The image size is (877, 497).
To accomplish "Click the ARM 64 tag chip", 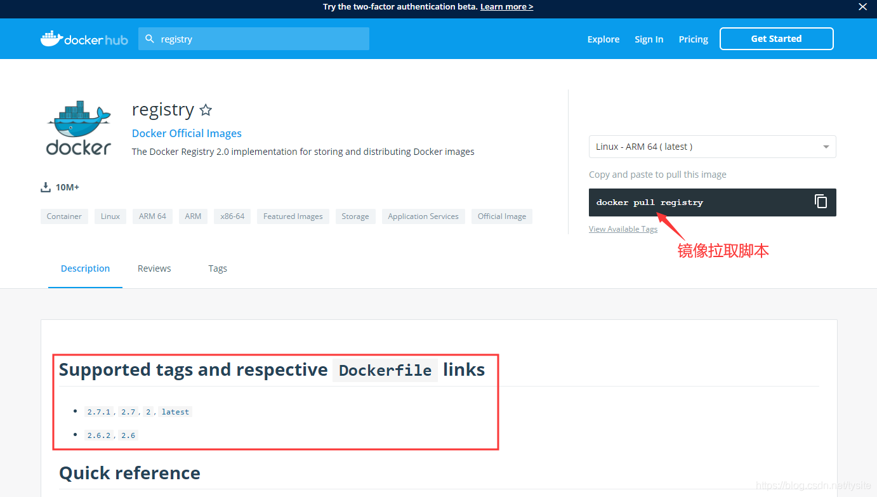I will (x=152, y=216).
